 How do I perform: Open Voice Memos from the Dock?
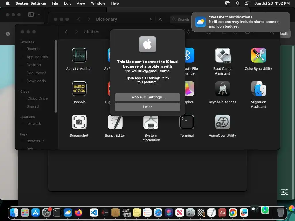point(105,213)
